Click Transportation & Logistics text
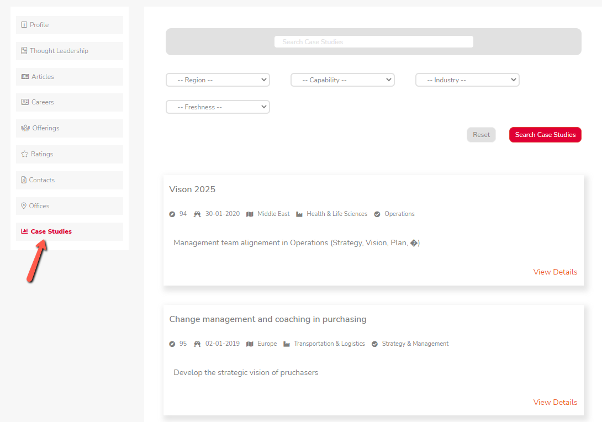The height and width of the screenshot is (422, 602). [x=329, y=344]
